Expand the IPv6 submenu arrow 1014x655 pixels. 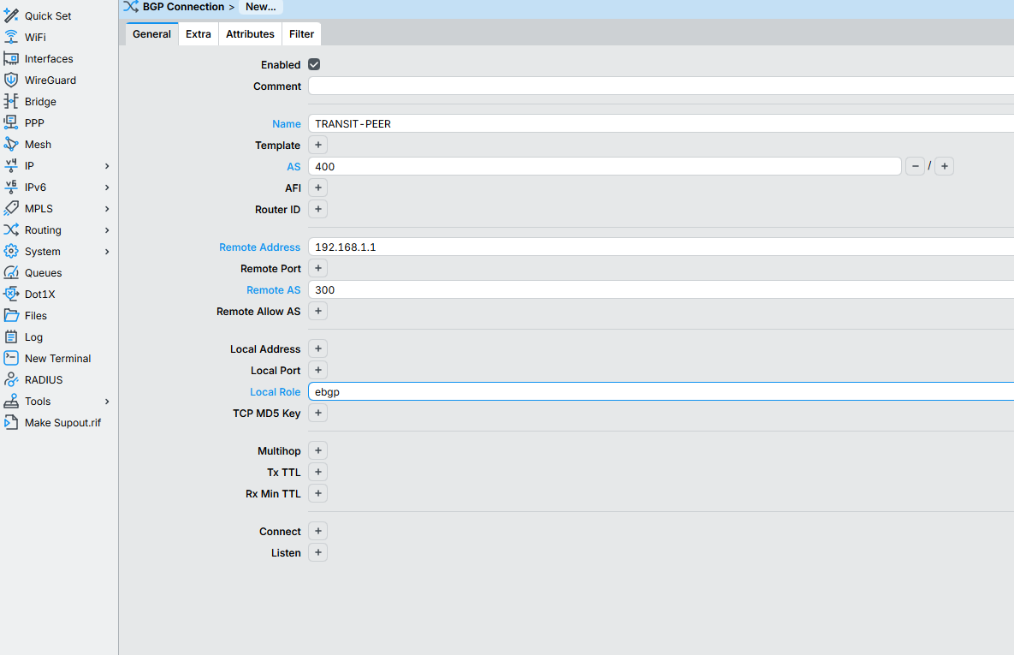point(107,187)
